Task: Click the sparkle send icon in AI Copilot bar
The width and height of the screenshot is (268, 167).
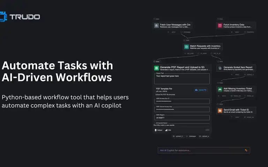Action: click(246, 150)
